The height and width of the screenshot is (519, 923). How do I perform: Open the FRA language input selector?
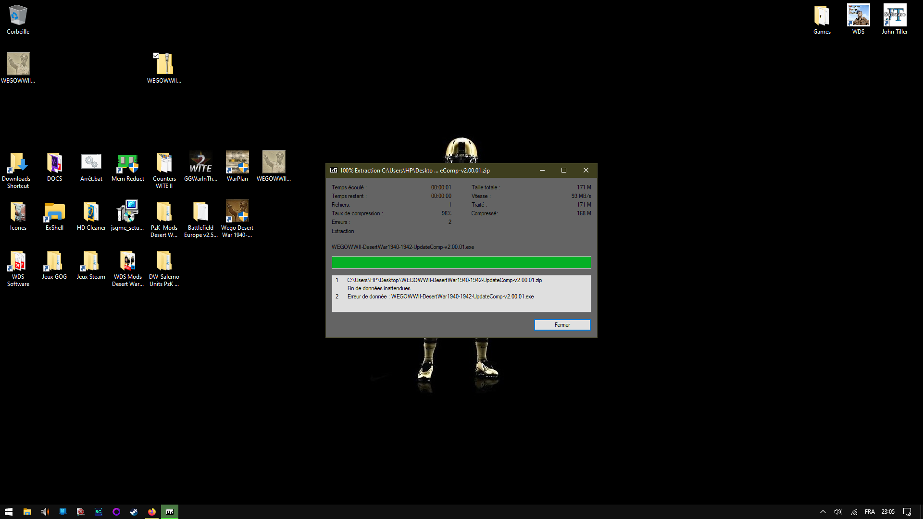point(869,512)
